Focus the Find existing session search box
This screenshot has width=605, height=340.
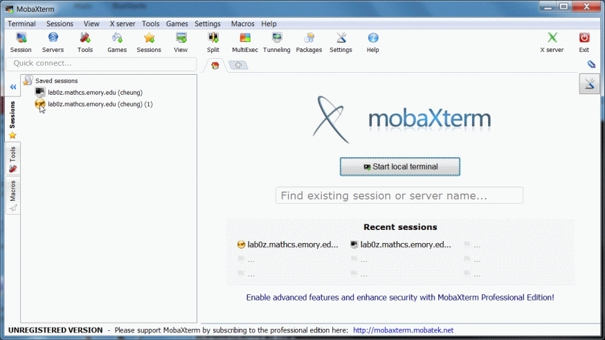click(399, 196)
